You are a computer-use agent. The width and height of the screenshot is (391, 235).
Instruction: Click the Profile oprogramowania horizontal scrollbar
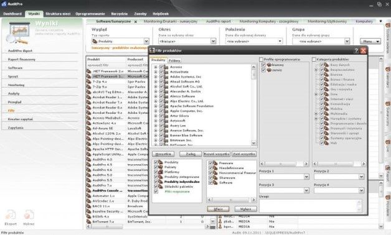[284, 164]
